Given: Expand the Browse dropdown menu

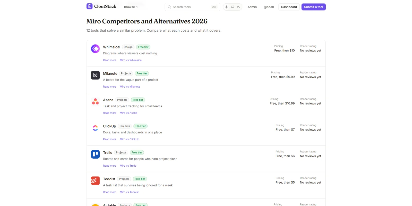Looking at the screenshot, I should tap(131, 7).
